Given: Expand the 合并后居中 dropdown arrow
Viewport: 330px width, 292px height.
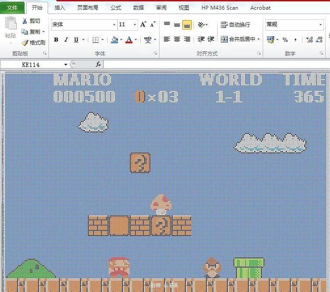Looking at the screenshot, I should pos(258,39).
